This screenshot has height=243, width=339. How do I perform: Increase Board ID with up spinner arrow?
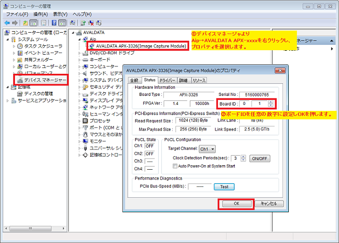[x=271, y=102]
